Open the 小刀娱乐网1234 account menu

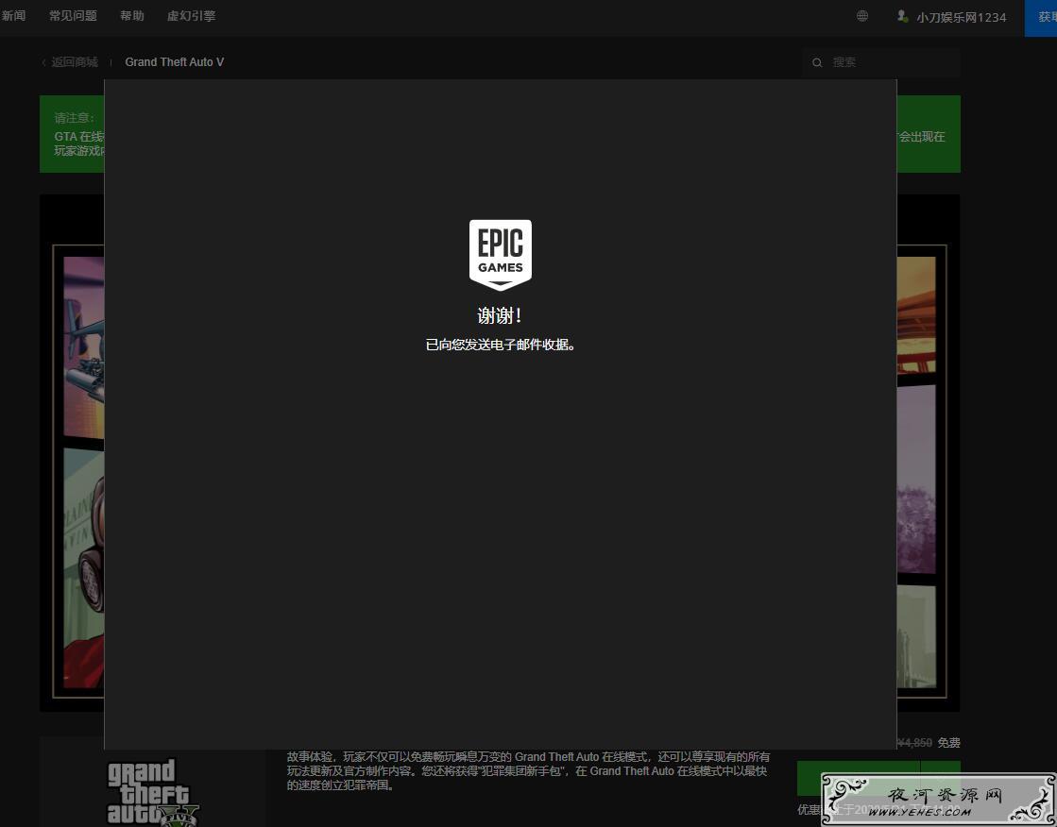point(962,18)
